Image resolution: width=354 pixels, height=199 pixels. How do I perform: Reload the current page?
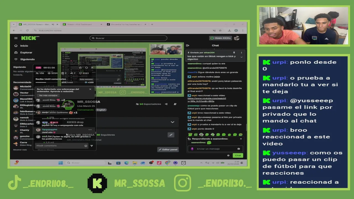[x=27, y=30]
